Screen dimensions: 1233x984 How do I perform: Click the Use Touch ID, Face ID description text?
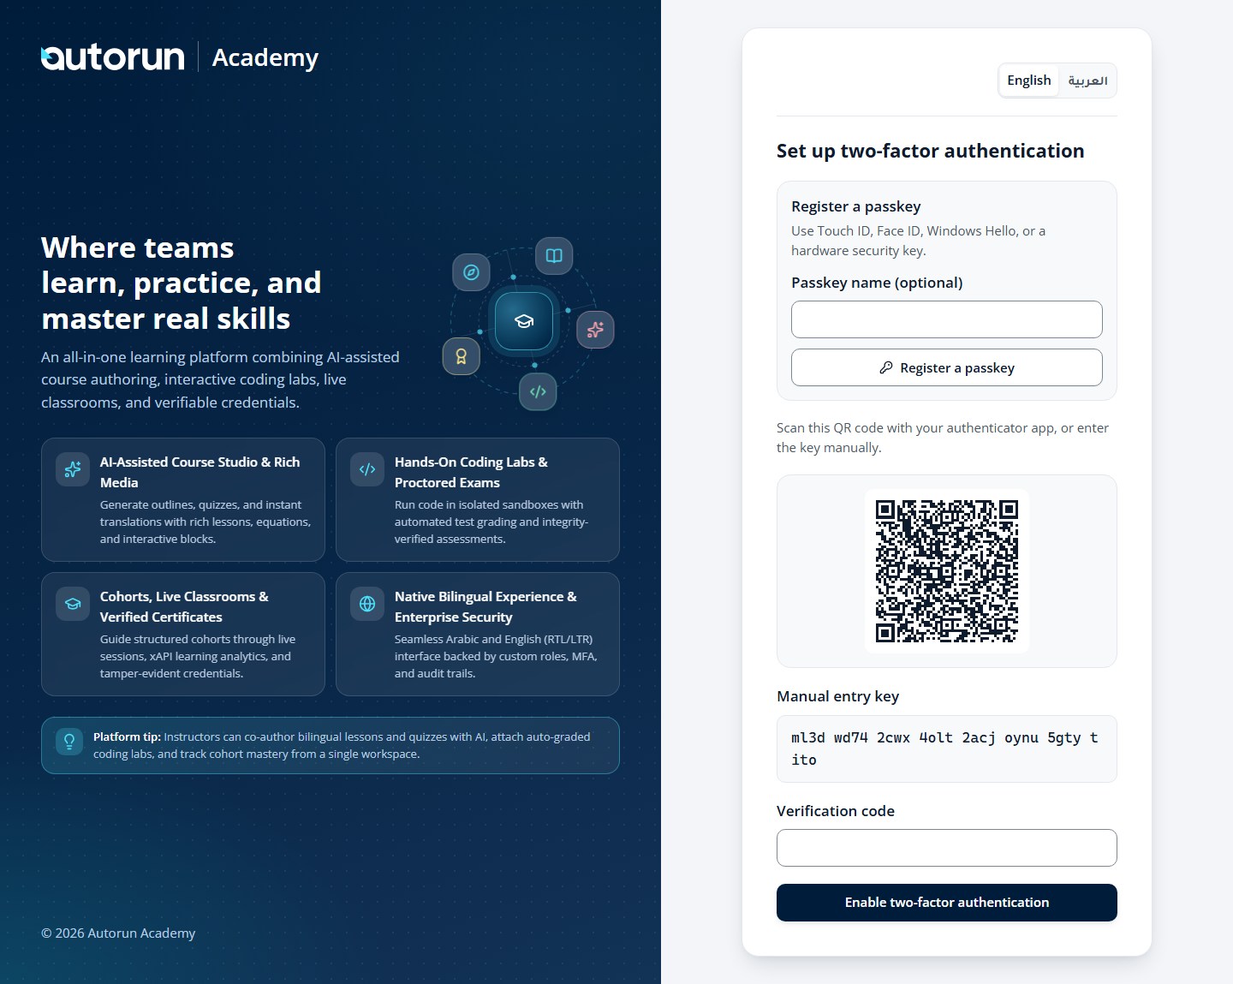(x=918, y=241)
